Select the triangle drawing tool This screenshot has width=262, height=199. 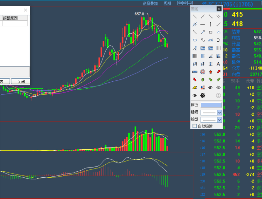[218, 32]
